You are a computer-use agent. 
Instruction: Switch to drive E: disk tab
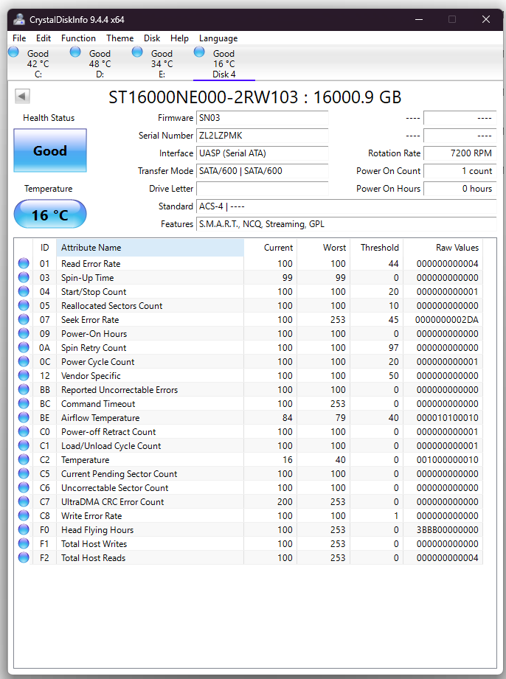pyautogui.click(x=162, y=63)
